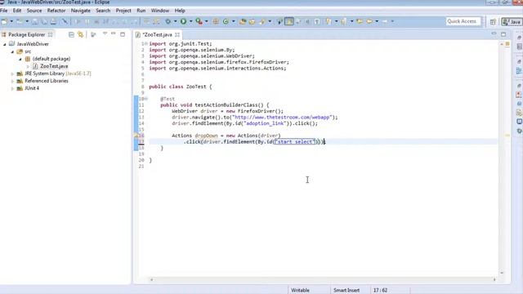
Task: Open the New file dropdown arrow
Action: 11,21
